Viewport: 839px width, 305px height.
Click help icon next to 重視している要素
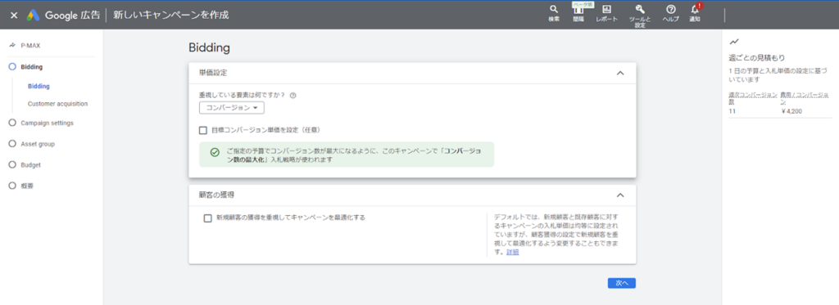[x=293, y=96]
